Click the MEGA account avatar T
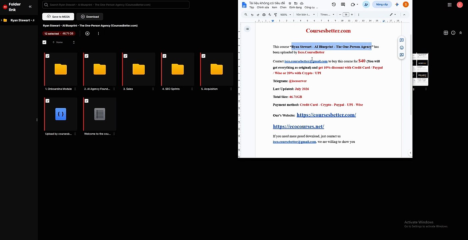468x240 pixels. (x=460, y=5)
